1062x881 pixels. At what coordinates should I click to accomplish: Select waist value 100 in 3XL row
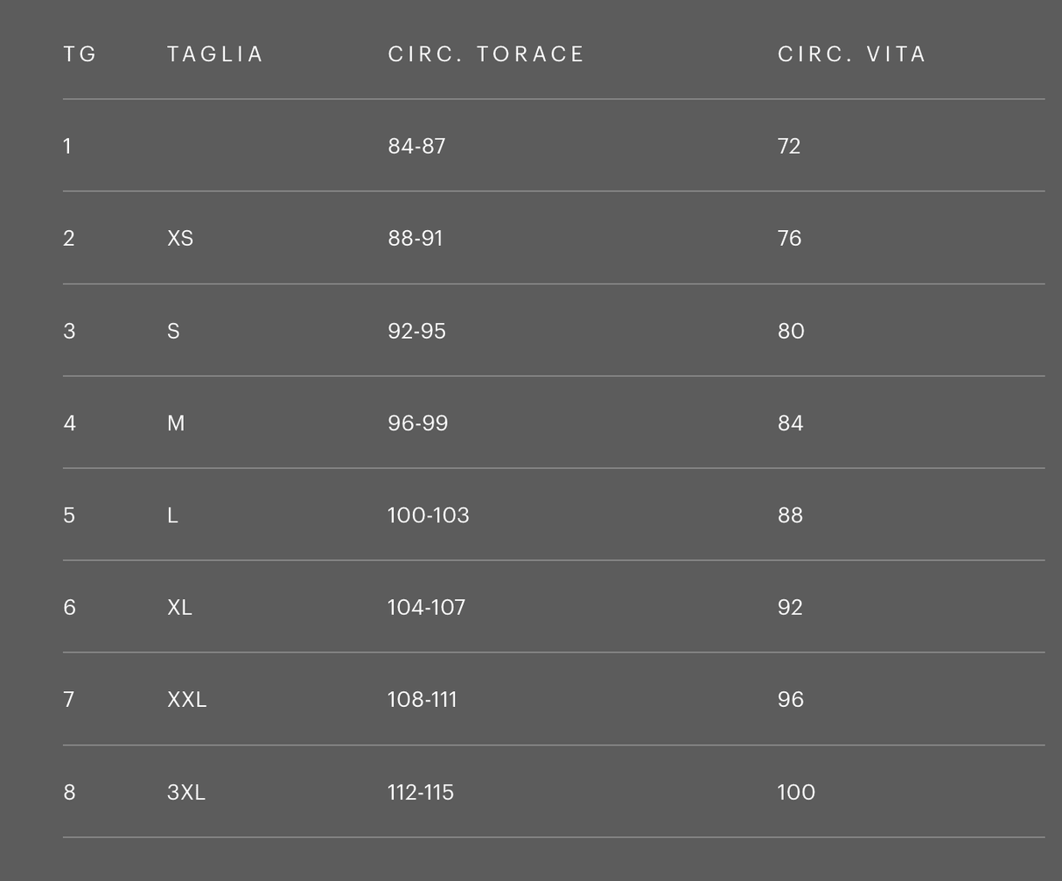click(796, 793)
